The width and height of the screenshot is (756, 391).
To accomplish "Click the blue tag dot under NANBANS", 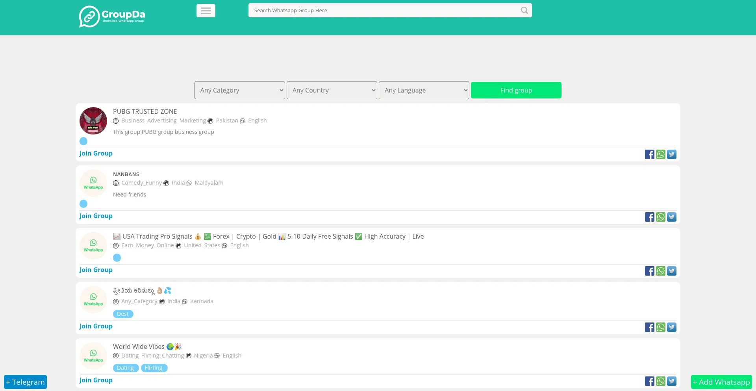I will 83,204.
